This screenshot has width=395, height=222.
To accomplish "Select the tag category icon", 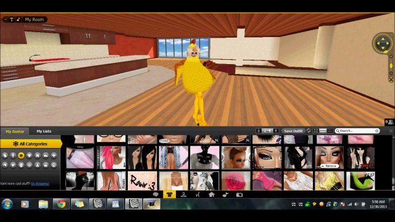I will [x=5, y=155].
